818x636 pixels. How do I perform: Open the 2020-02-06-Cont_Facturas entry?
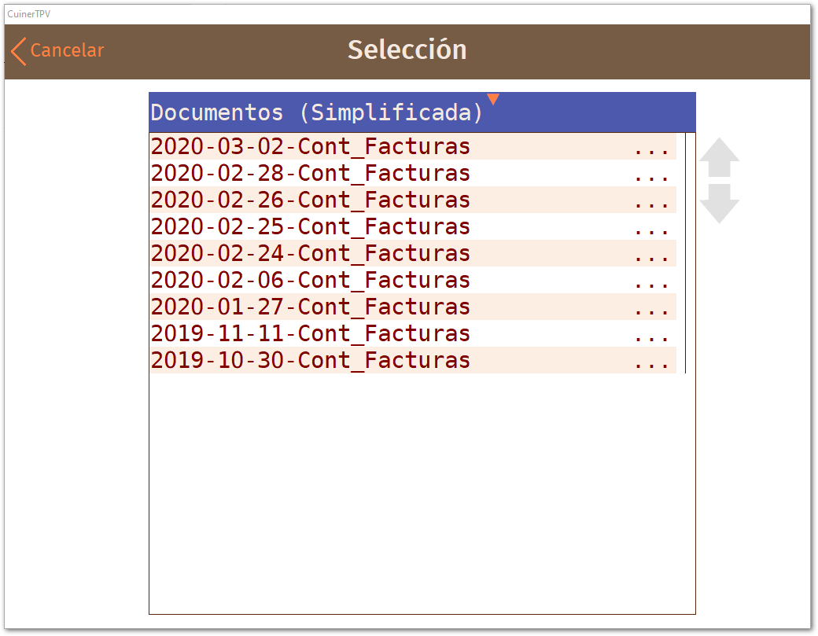[413, 280]
